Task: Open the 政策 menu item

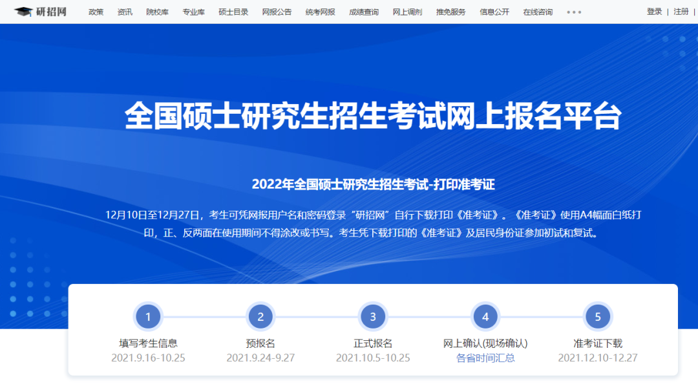Action: (x=96, y=11)
